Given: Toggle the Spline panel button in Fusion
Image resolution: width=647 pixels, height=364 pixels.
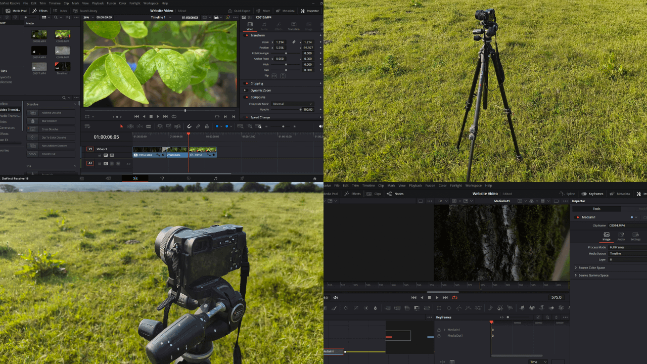Looking at the screenshot, I should click(567, 194).
